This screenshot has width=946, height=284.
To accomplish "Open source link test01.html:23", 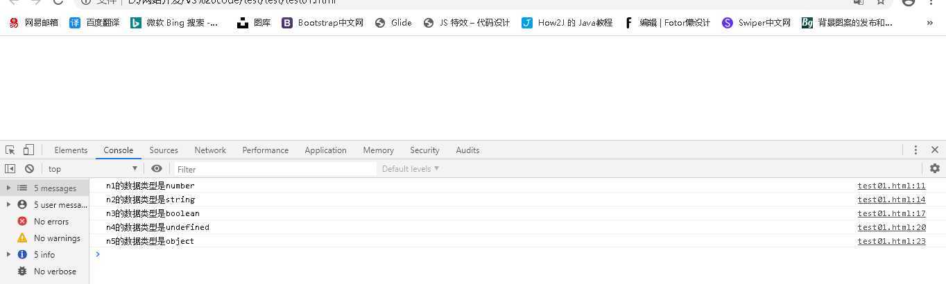I will tap(891, 241).
